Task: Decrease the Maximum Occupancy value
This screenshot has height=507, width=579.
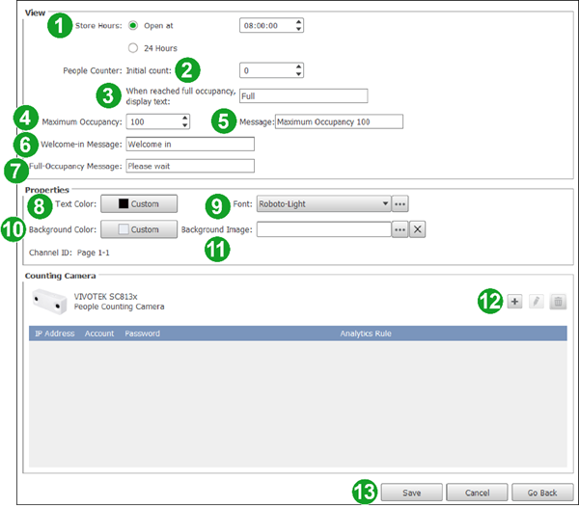Action: pyautogui.click(x=184, y=125)
